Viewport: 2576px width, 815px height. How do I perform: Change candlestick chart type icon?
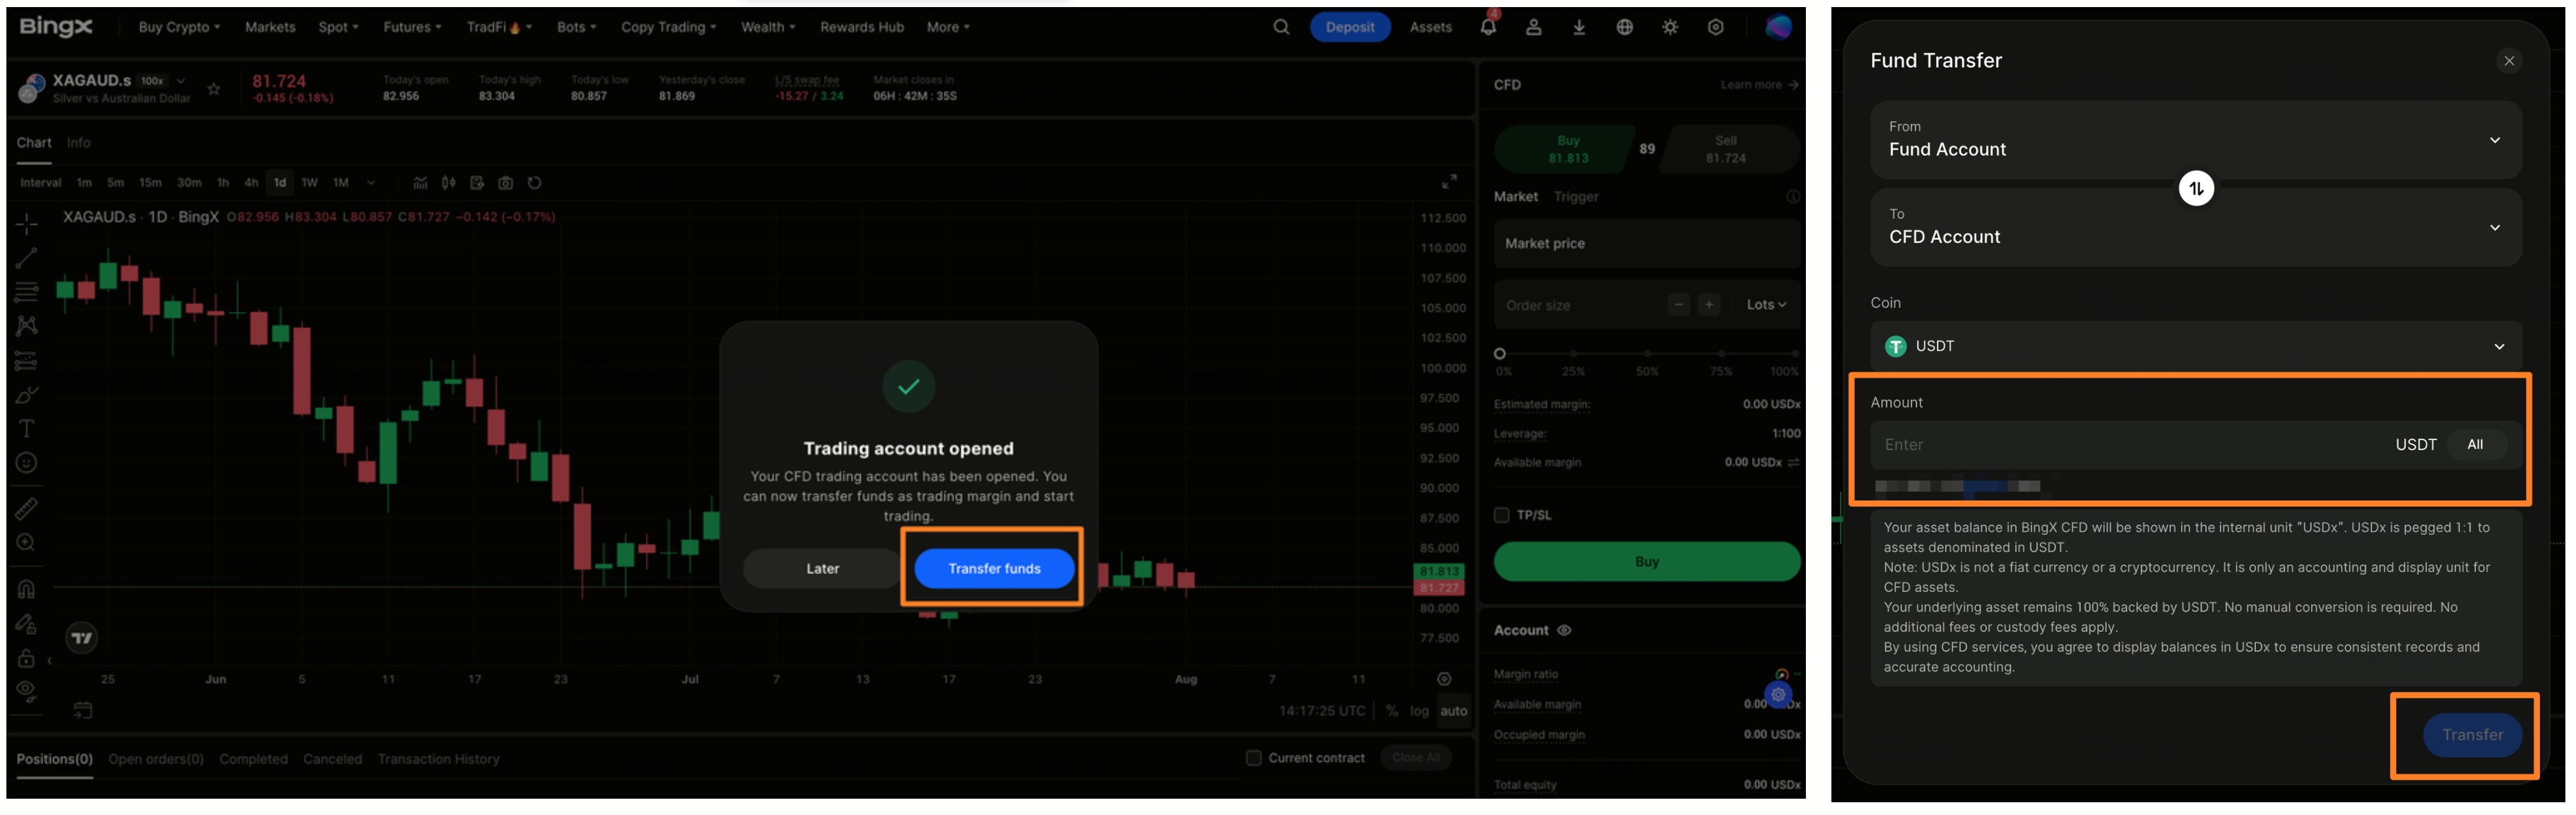pos(449,183)
